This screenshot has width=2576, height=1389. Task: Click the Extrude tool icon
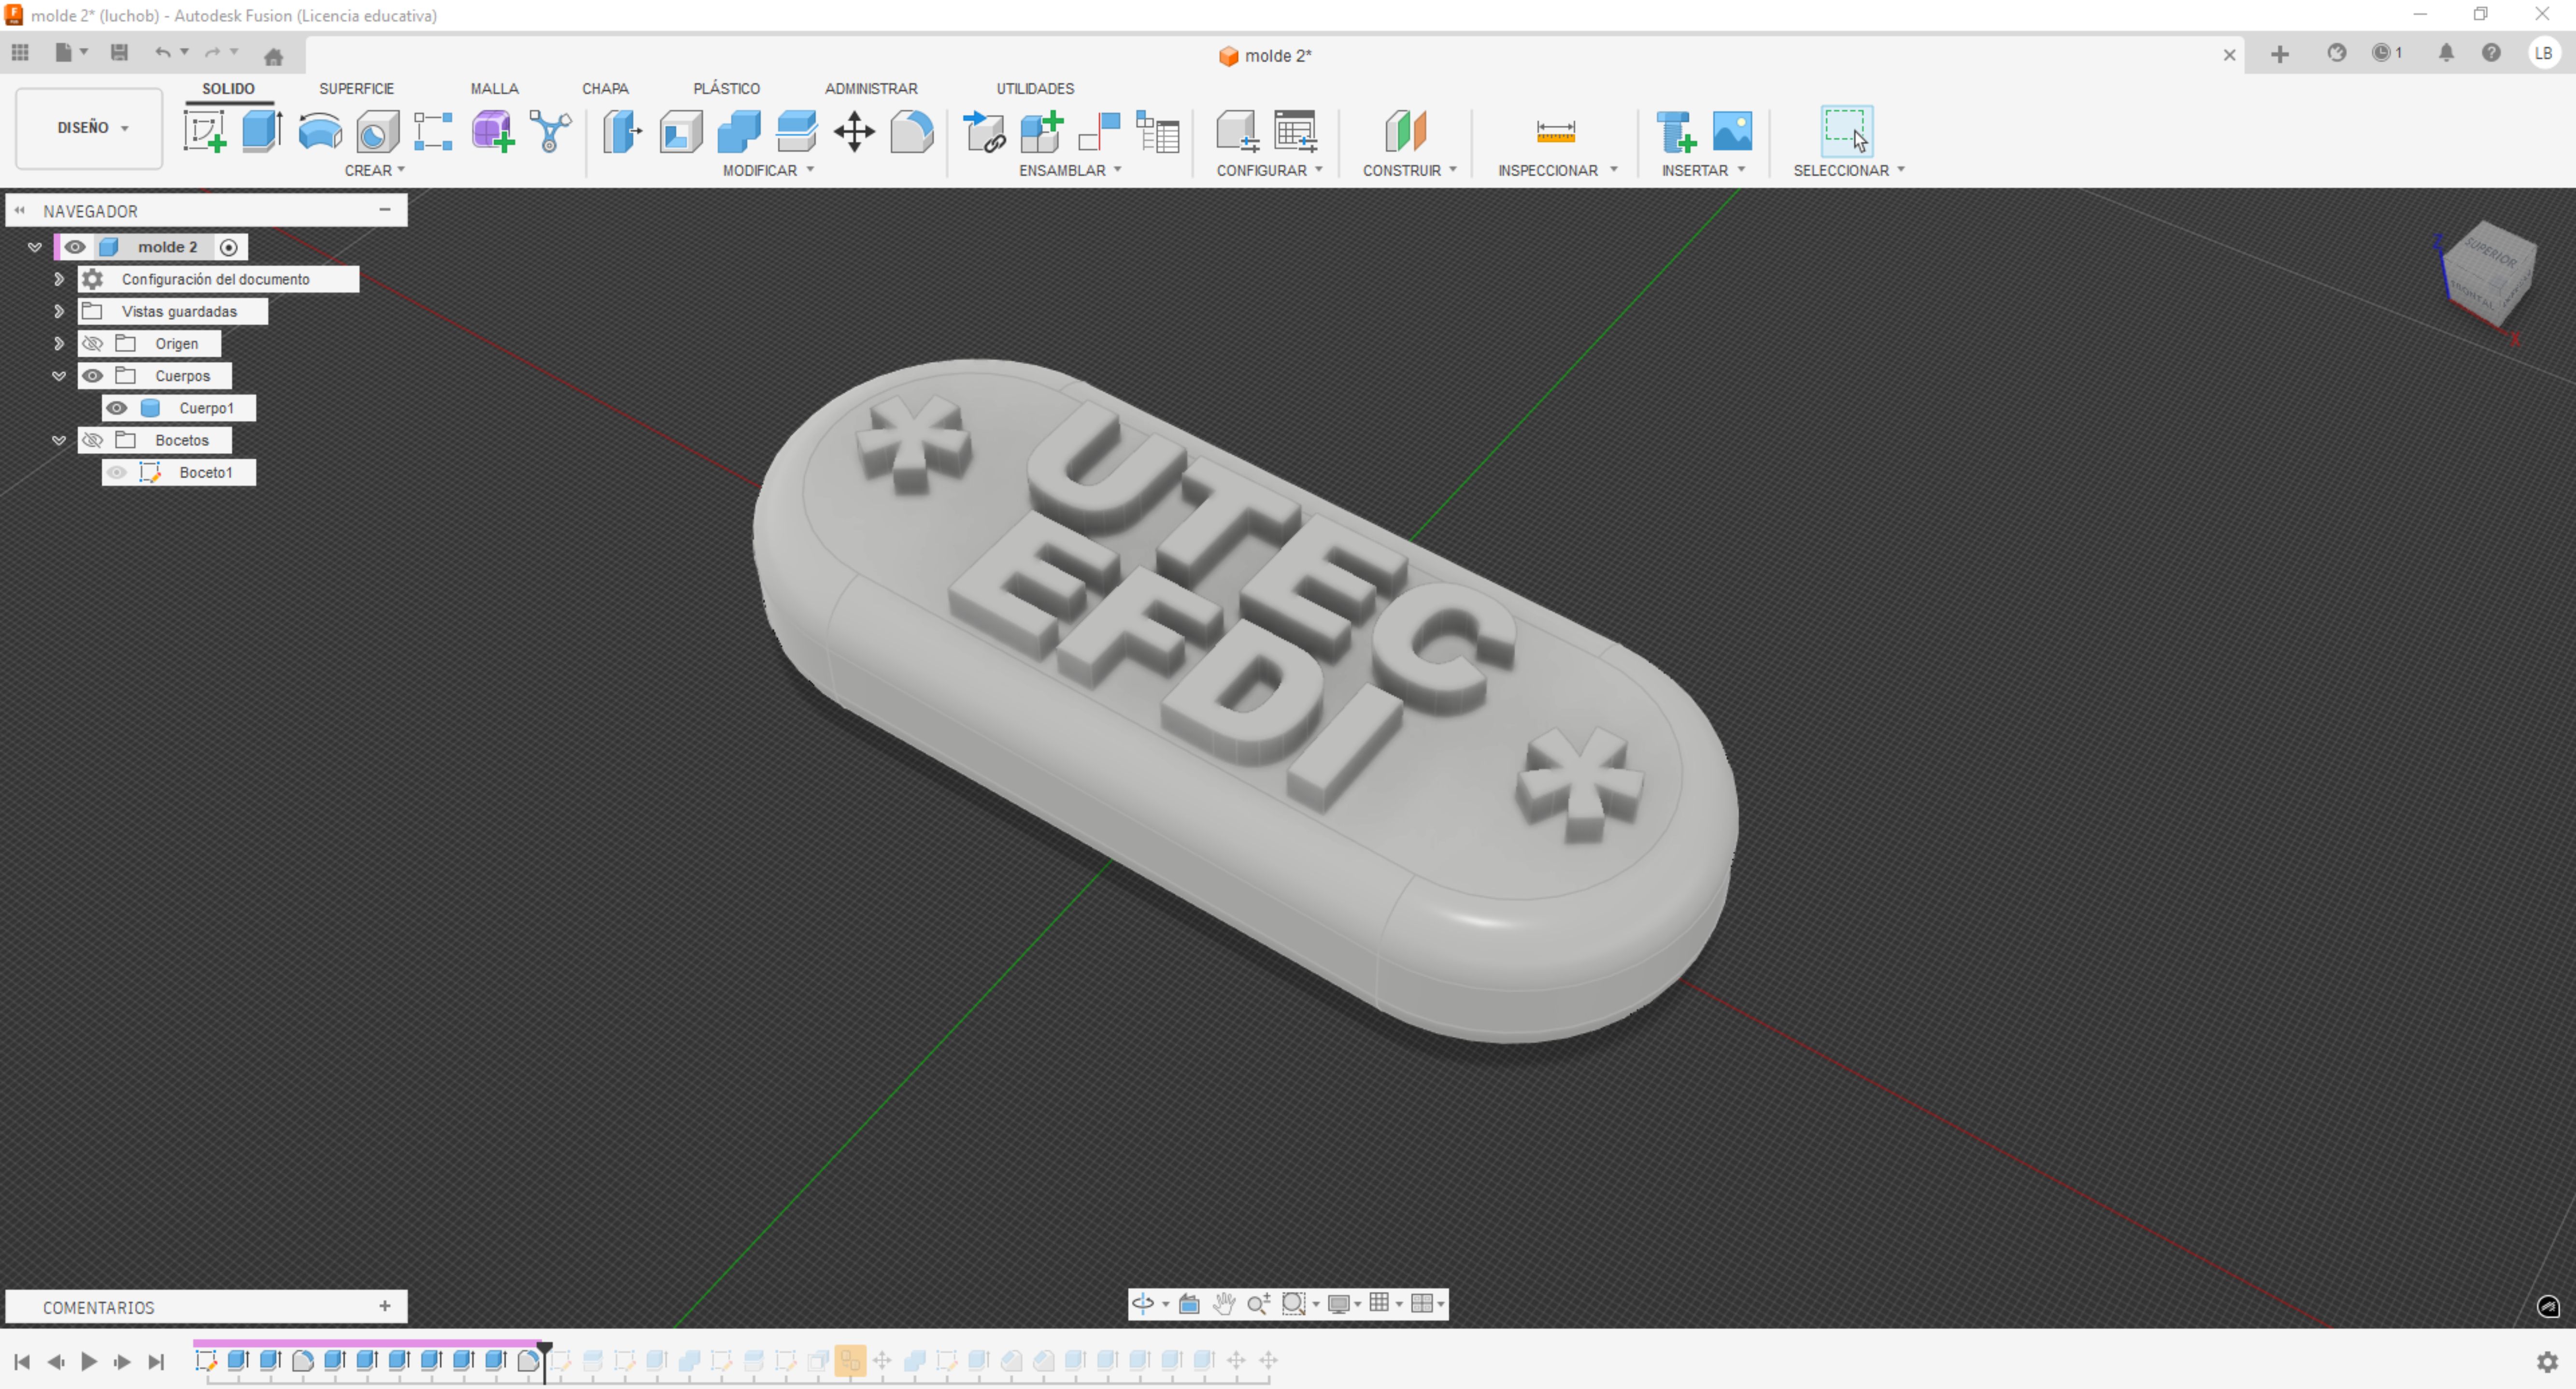(261, 131)
